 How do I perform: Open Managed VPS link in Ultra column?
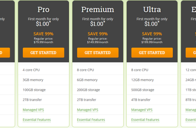tap(142, 110)
